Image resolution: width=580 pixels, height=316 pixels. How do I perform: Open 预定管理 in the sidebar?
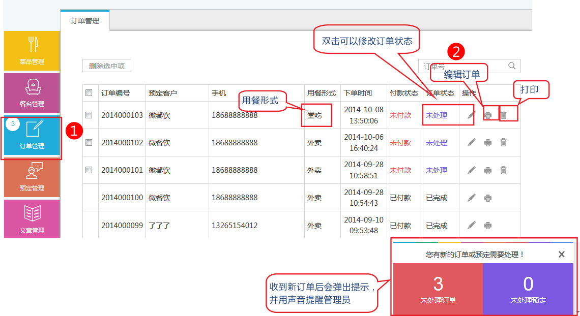(x=32, y=177)
